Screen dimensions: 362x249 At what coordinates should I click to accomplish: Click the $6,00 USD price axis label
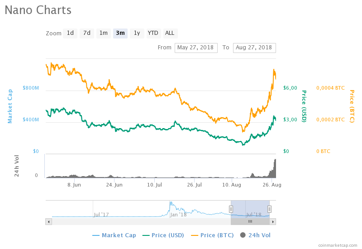coord(290,88)
